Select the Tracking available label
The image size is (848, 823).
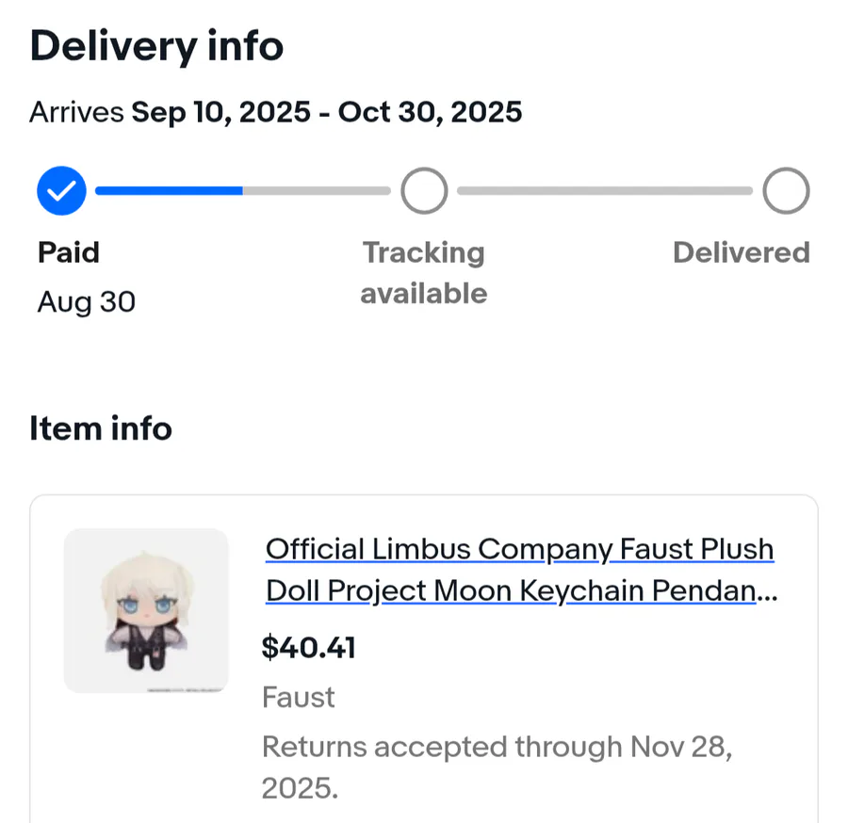[424, 273]
